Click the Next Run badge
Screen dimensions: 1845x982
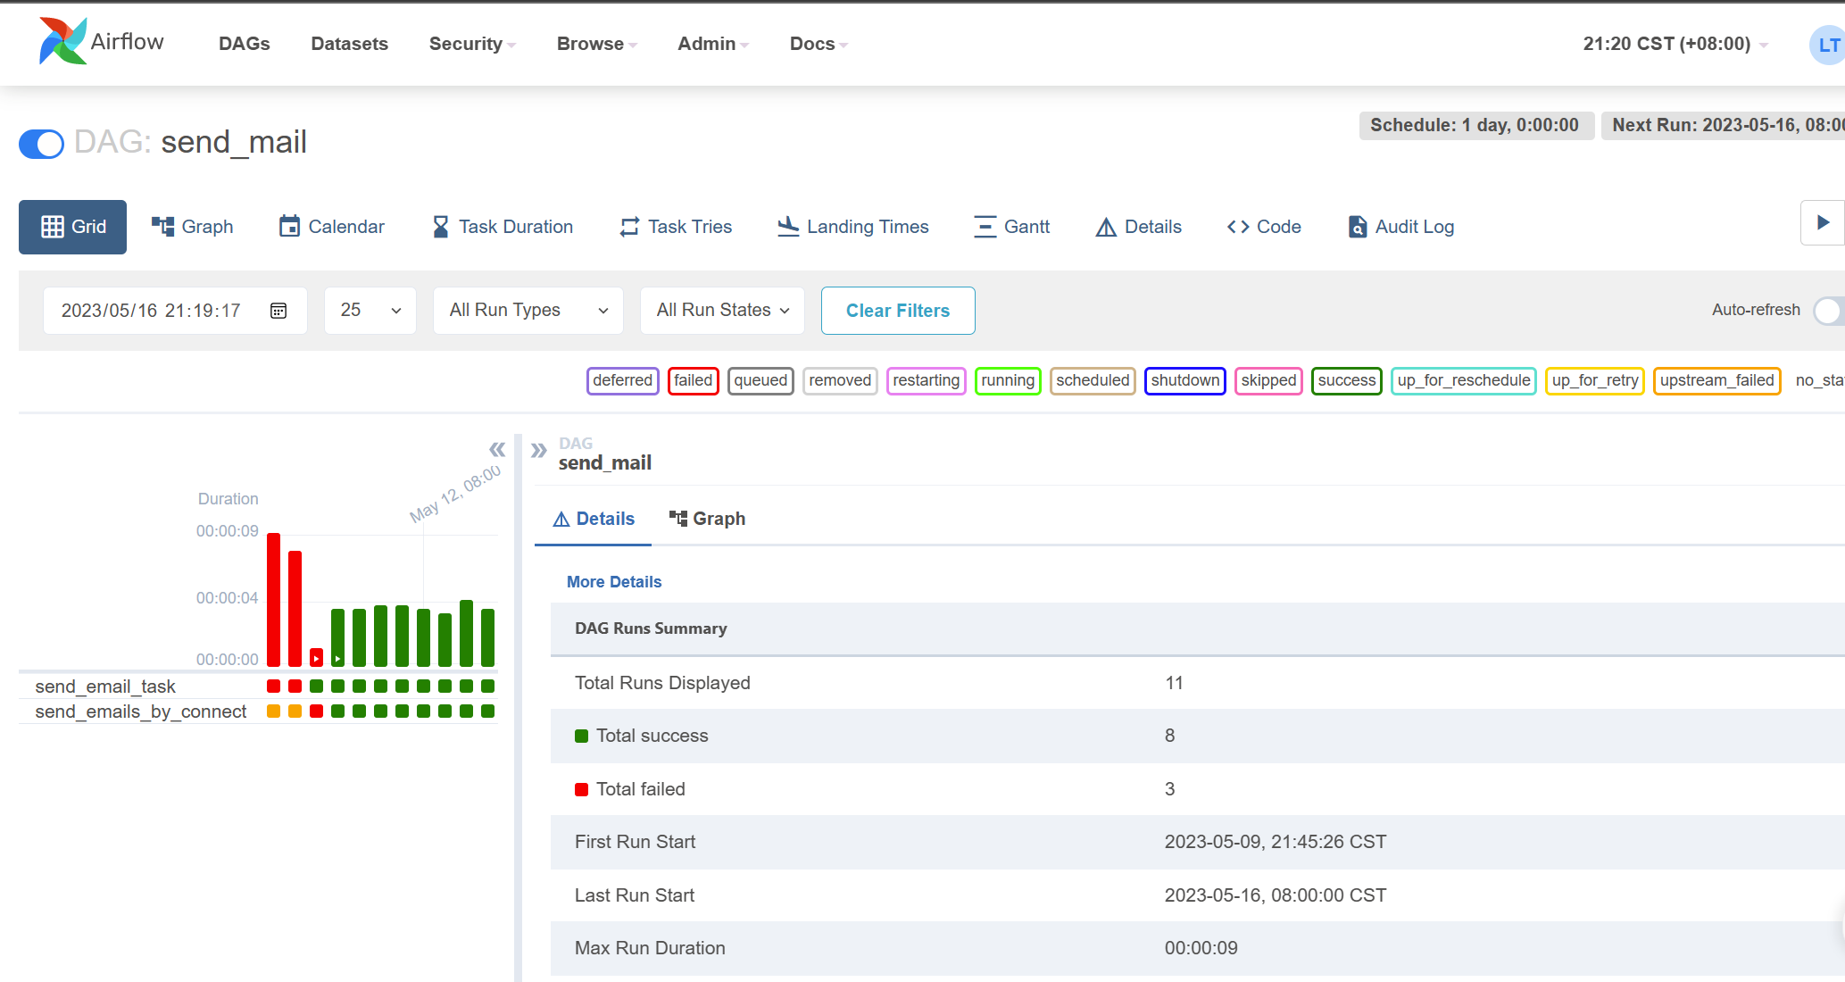pyautogui.click(x=1724, y=125)
